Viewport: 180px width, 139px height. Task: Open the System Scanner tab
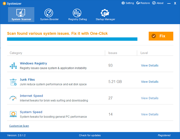[x=21, y=14]
